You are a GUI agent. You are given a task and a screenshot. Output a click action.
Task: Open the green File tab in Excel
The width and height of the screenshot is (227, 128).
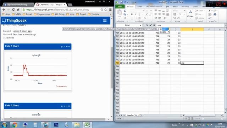120,6
